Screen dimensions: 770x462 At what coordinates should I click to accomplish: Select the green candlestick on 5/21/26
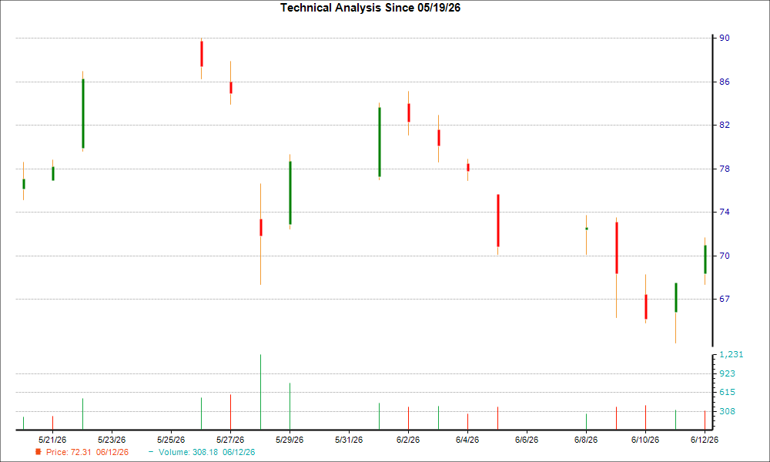click(x=53, y=173)
